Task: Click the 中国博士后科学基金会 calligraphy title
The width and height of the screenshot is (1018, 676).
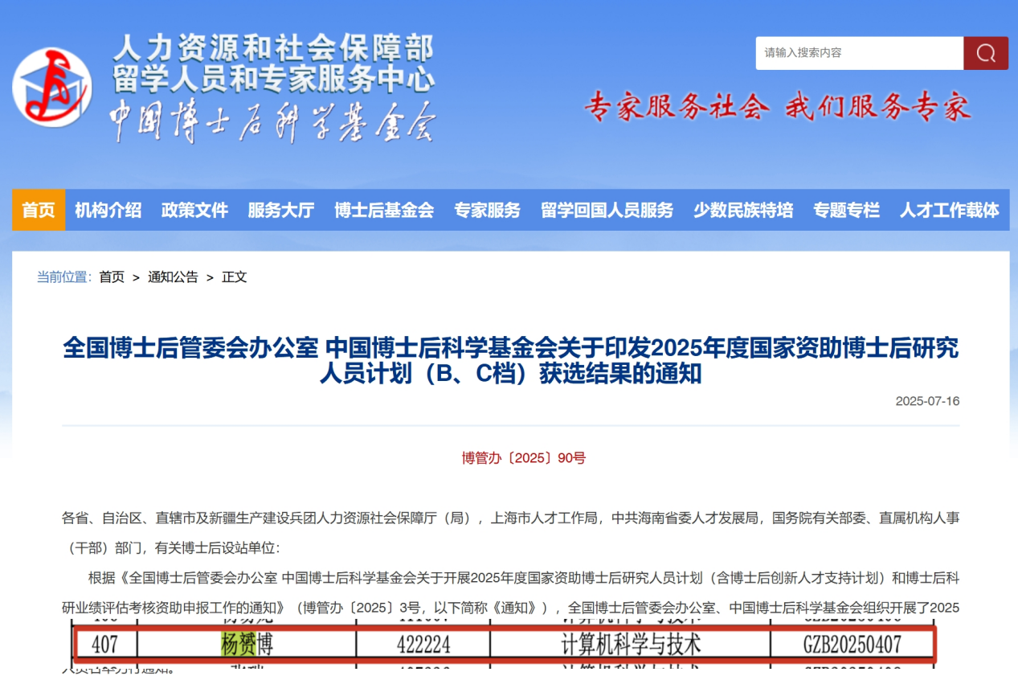Action: tap(272, 121)
